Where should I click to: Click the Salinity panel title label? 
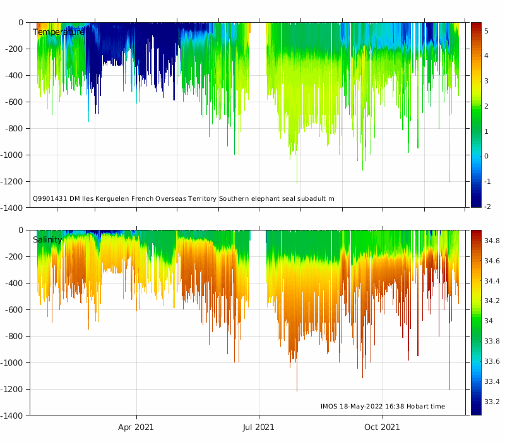click(x=47, y=240)
